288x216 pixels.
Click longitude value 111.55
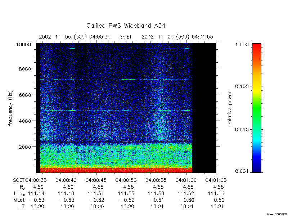126,193
